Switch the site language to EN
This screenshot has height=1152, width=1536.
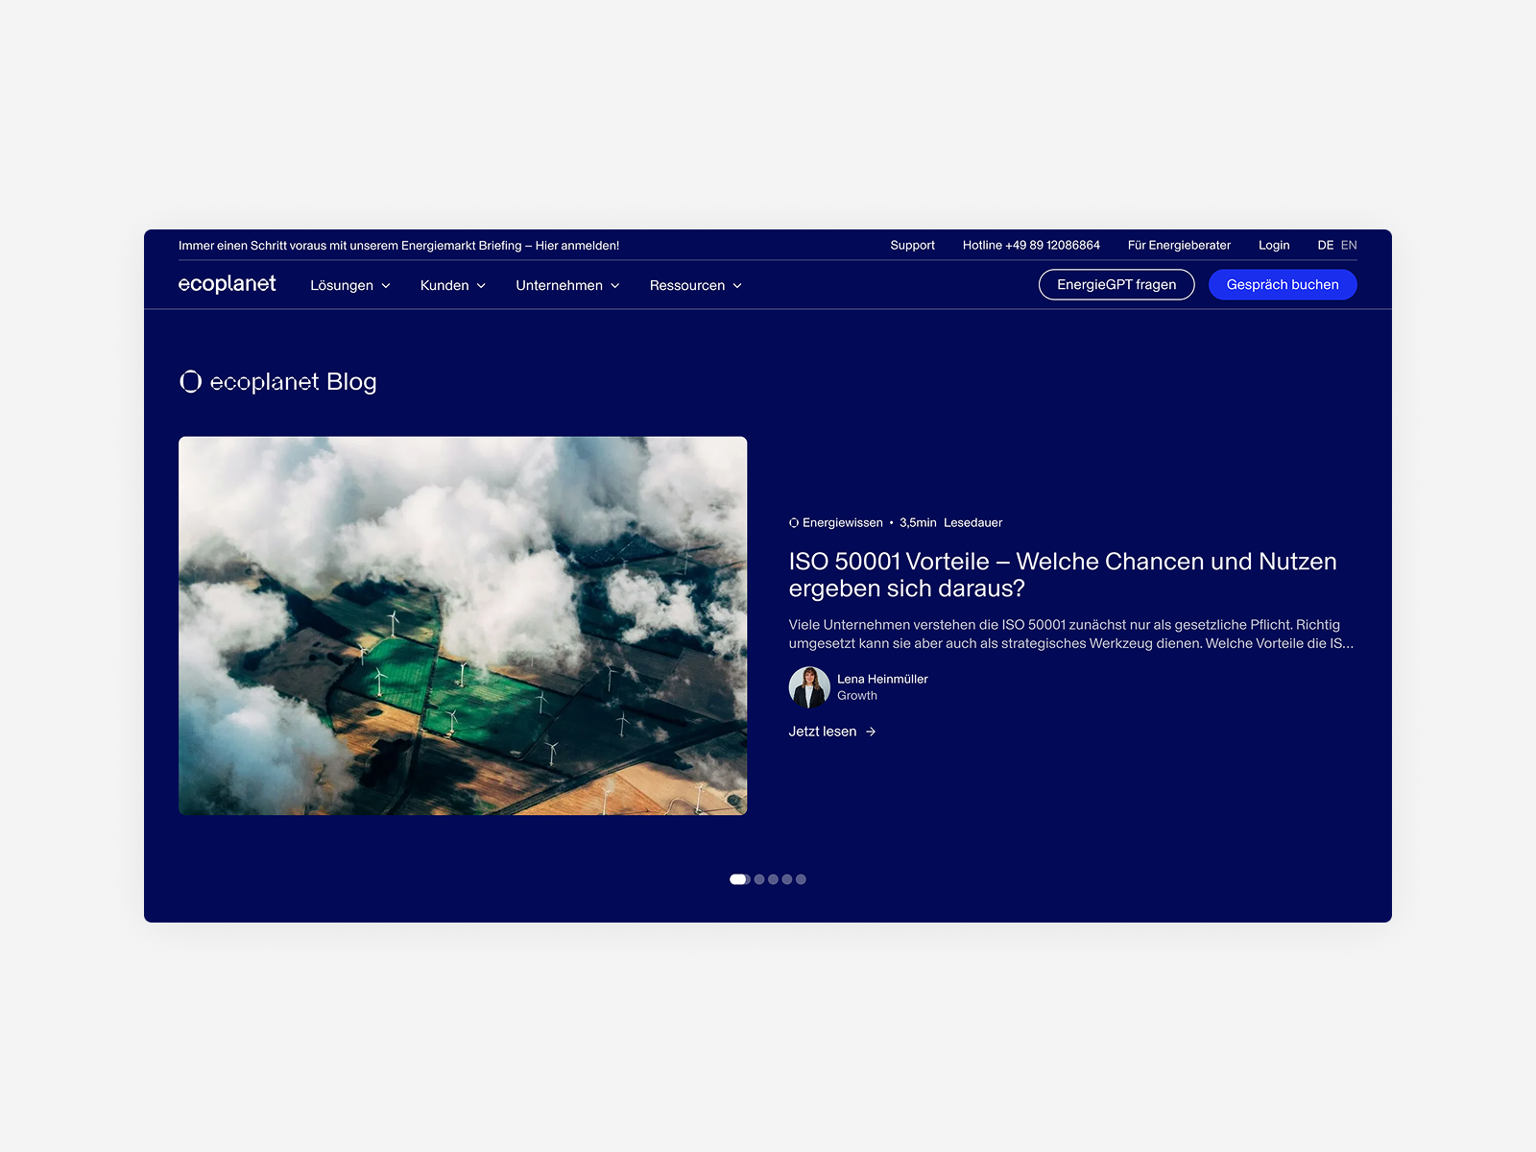(x=1349, y=245)
